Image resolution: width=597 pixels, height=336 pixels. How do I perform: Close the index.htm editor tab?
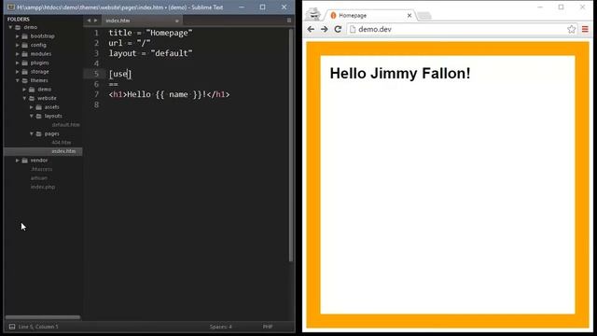[176, 21]
